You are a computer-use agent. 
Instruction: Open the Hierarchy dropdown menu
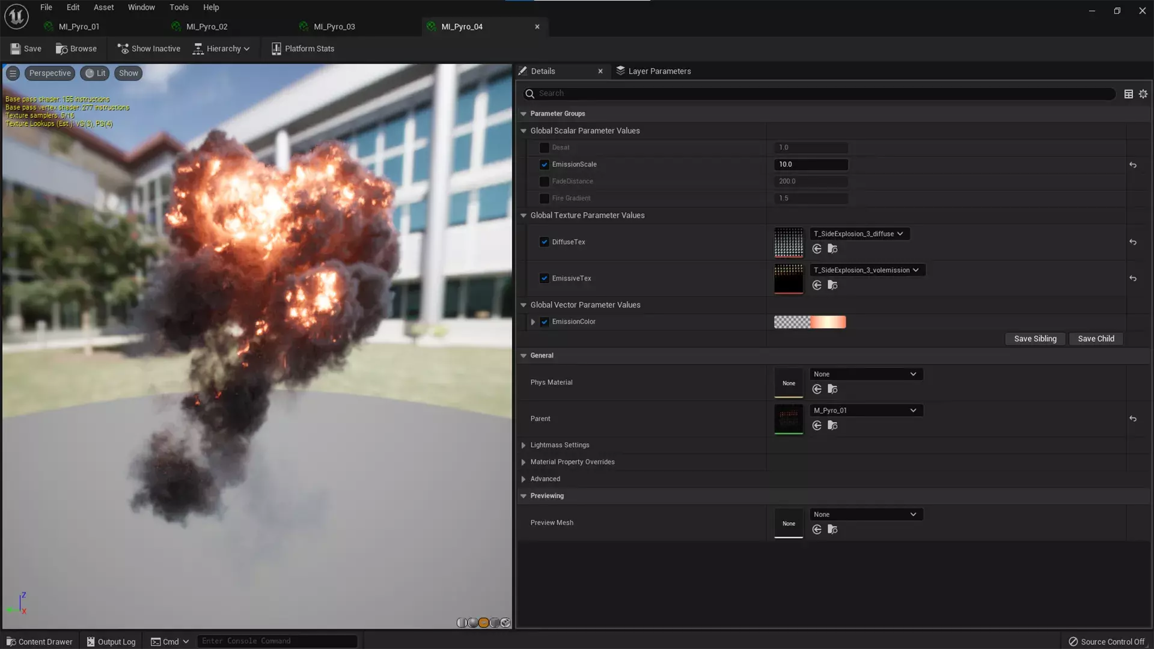pos(221,49)
